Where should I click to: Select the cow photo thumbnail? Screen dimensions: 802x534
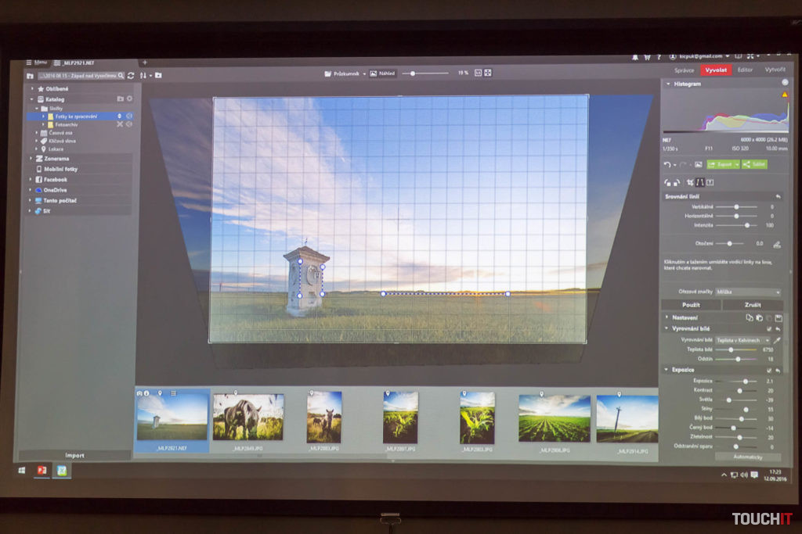[247, 417]
